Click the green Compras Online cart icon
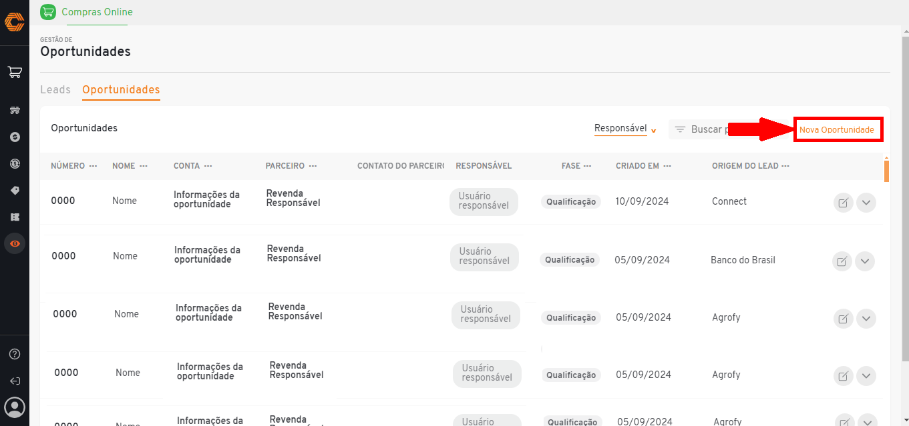 coord(47,12)
